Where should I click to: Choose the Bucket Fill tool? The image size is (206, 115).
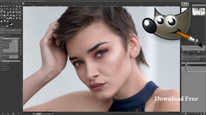11,15
